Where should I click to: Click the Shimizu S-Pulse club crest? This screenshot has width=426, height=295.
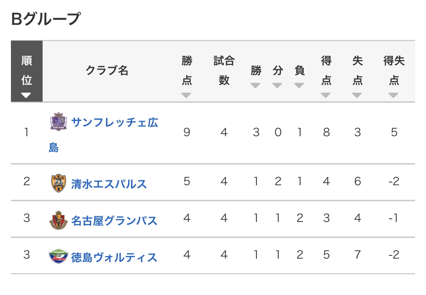[x=59, y=183]
